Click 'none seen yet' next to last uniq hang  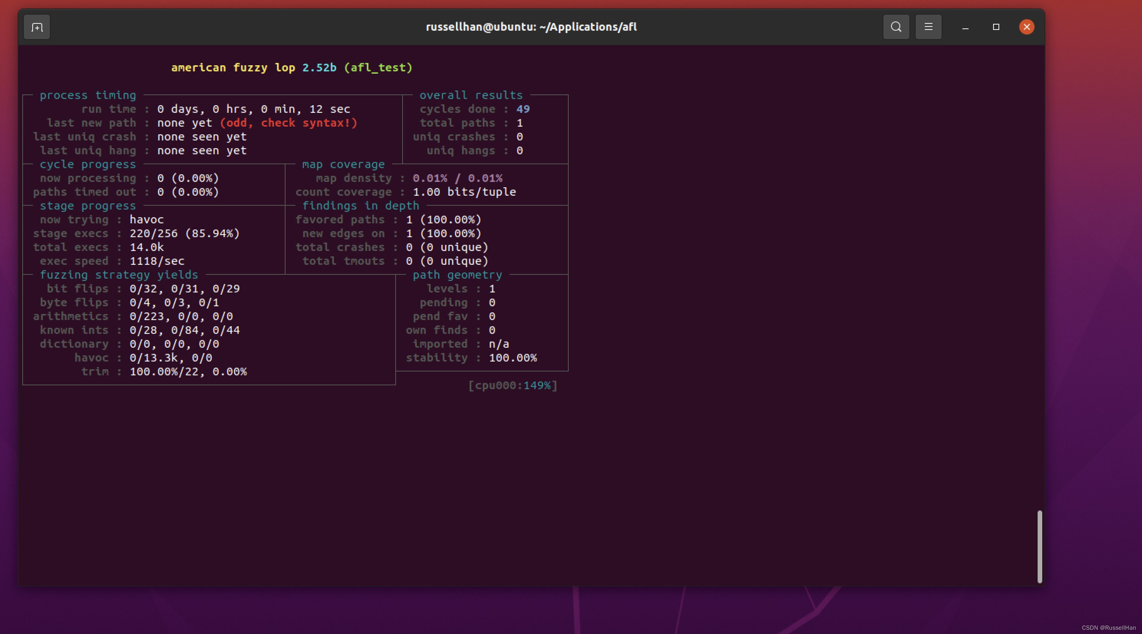(x=202, y=150)
